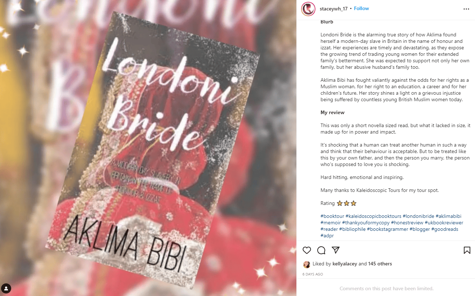Click the 6 DAYS AGO timestamp

[x=313, y=274]
